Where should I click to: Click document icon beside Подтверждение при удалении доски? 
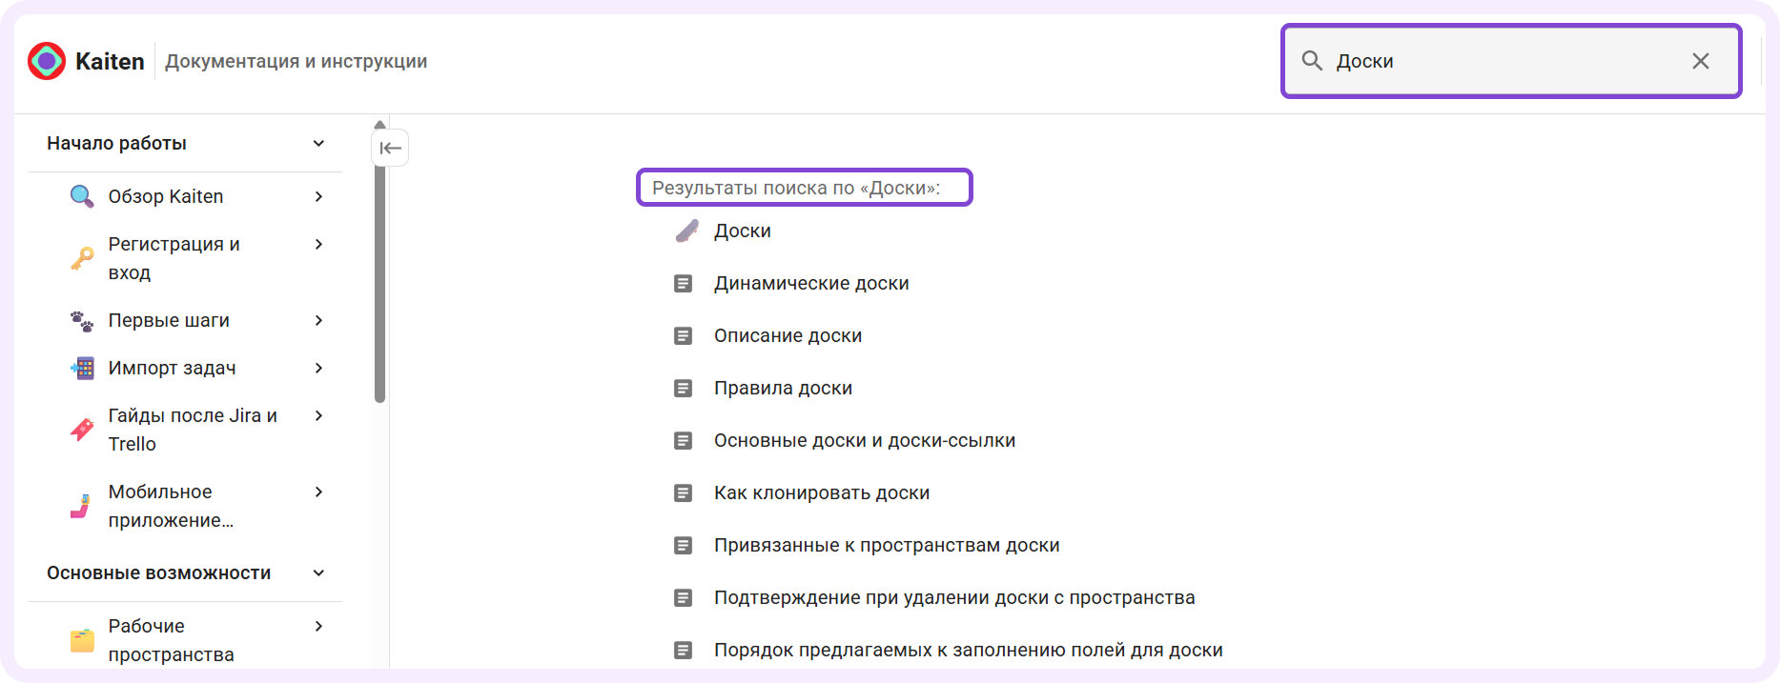[683, 597]
